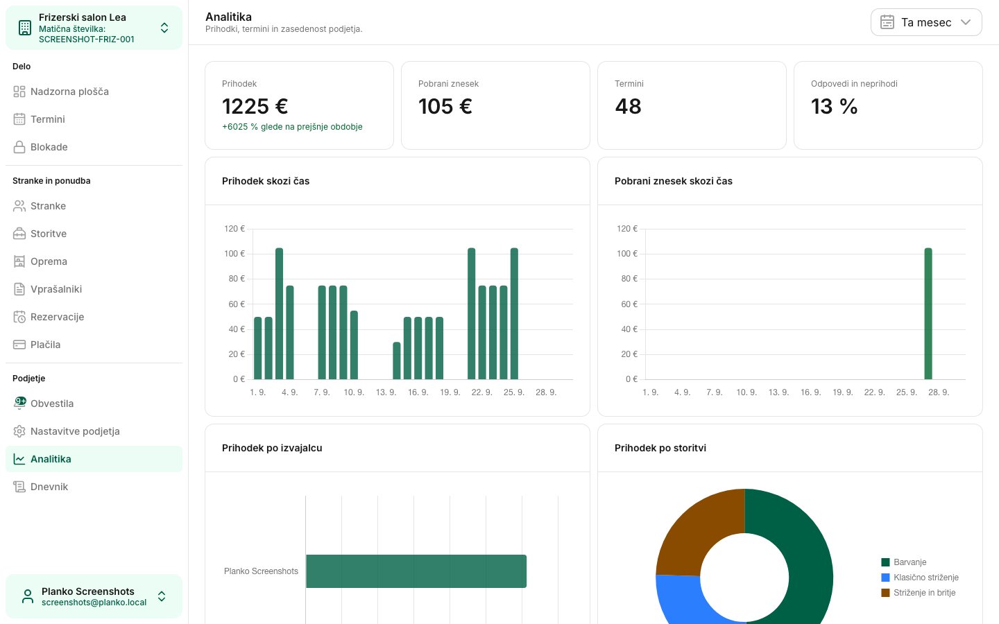Click the "Prihodek po izvajalcu" heading
The height and width of the screenshot is (624, 999).
272,448
